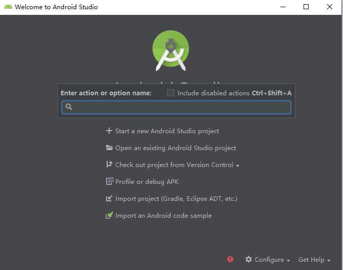
Task: Click the open folder icon
Action: (109, 148)
